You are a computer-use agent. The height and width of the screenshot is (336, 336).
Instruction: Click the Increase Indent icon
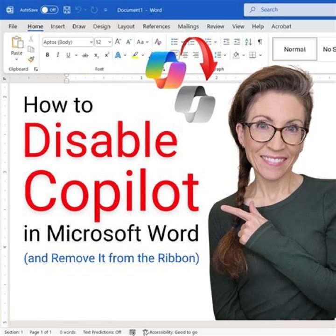237,42
